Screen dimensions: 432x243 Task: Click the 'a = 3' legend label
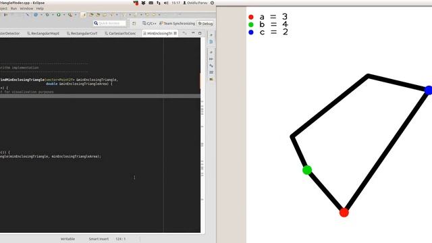tap(273, 17)
